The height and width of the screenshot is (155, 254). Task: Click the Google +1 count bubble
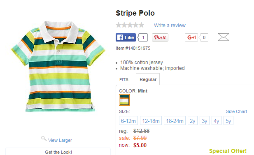click(x=204, y=37)
